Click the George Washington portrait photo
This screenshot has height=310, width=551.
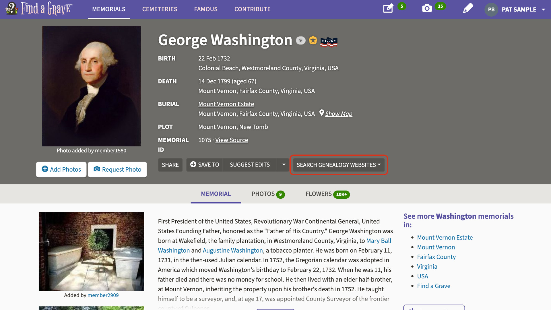(x=92, y=86)
